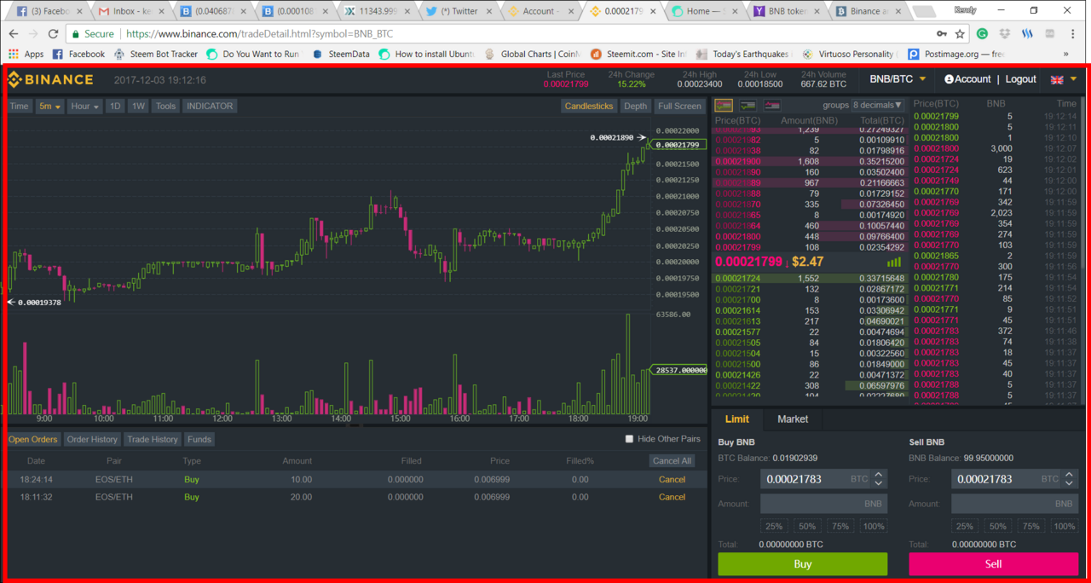The height and width of the screenshot is (583, 1091).
Task: Click the pink Sell button
Action: 993,563
